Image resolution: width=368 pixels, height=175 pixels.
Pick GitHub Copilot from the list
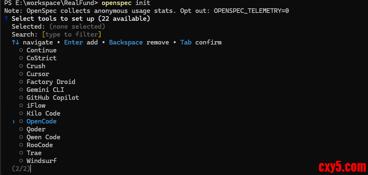pos(52,98)
